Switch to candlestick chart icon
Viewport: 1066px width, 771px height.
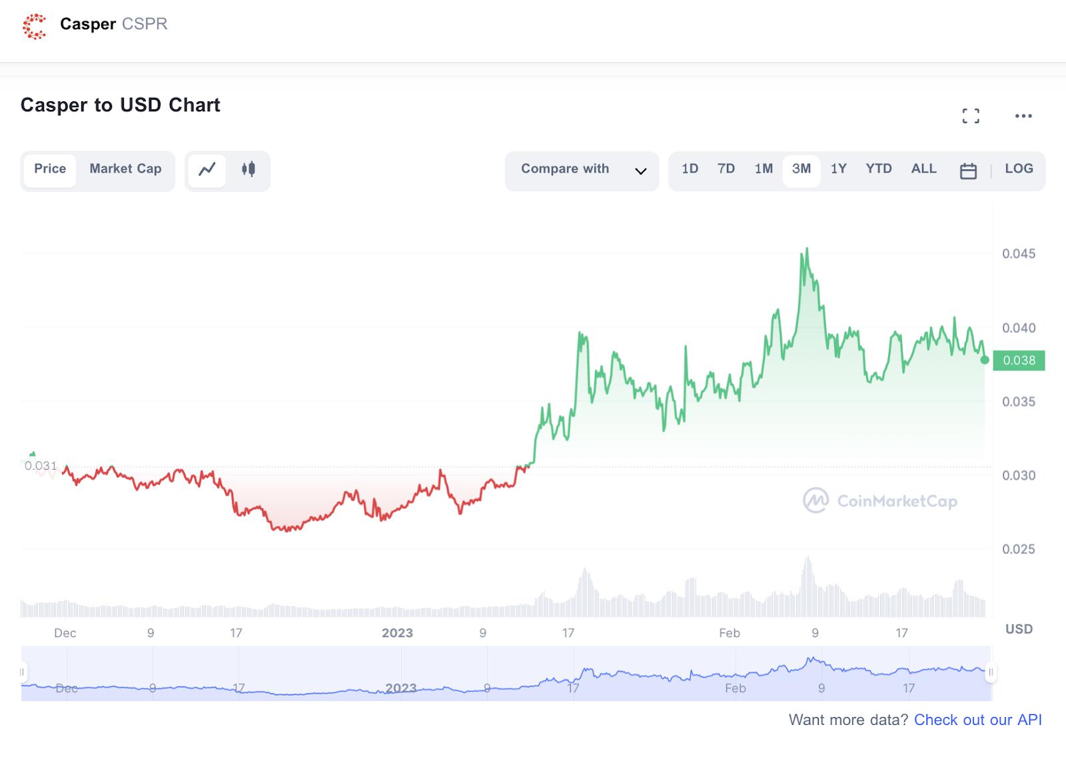coord(249,169)
